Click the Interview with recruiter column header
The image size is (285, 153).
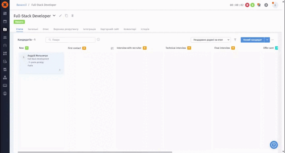click(129, 48)
